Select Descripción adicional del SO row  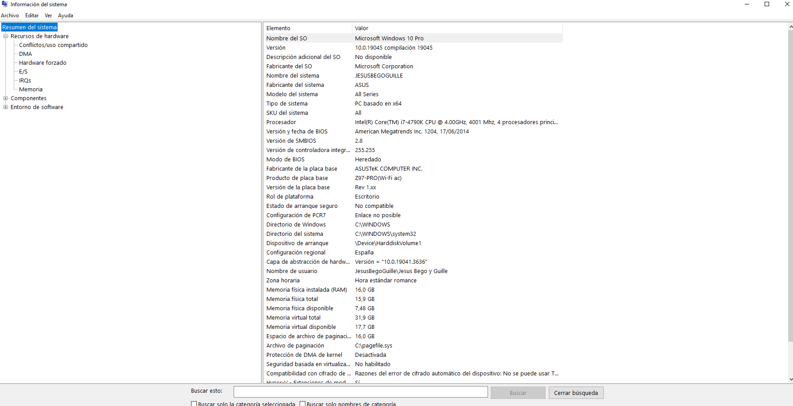click(413, 57)
